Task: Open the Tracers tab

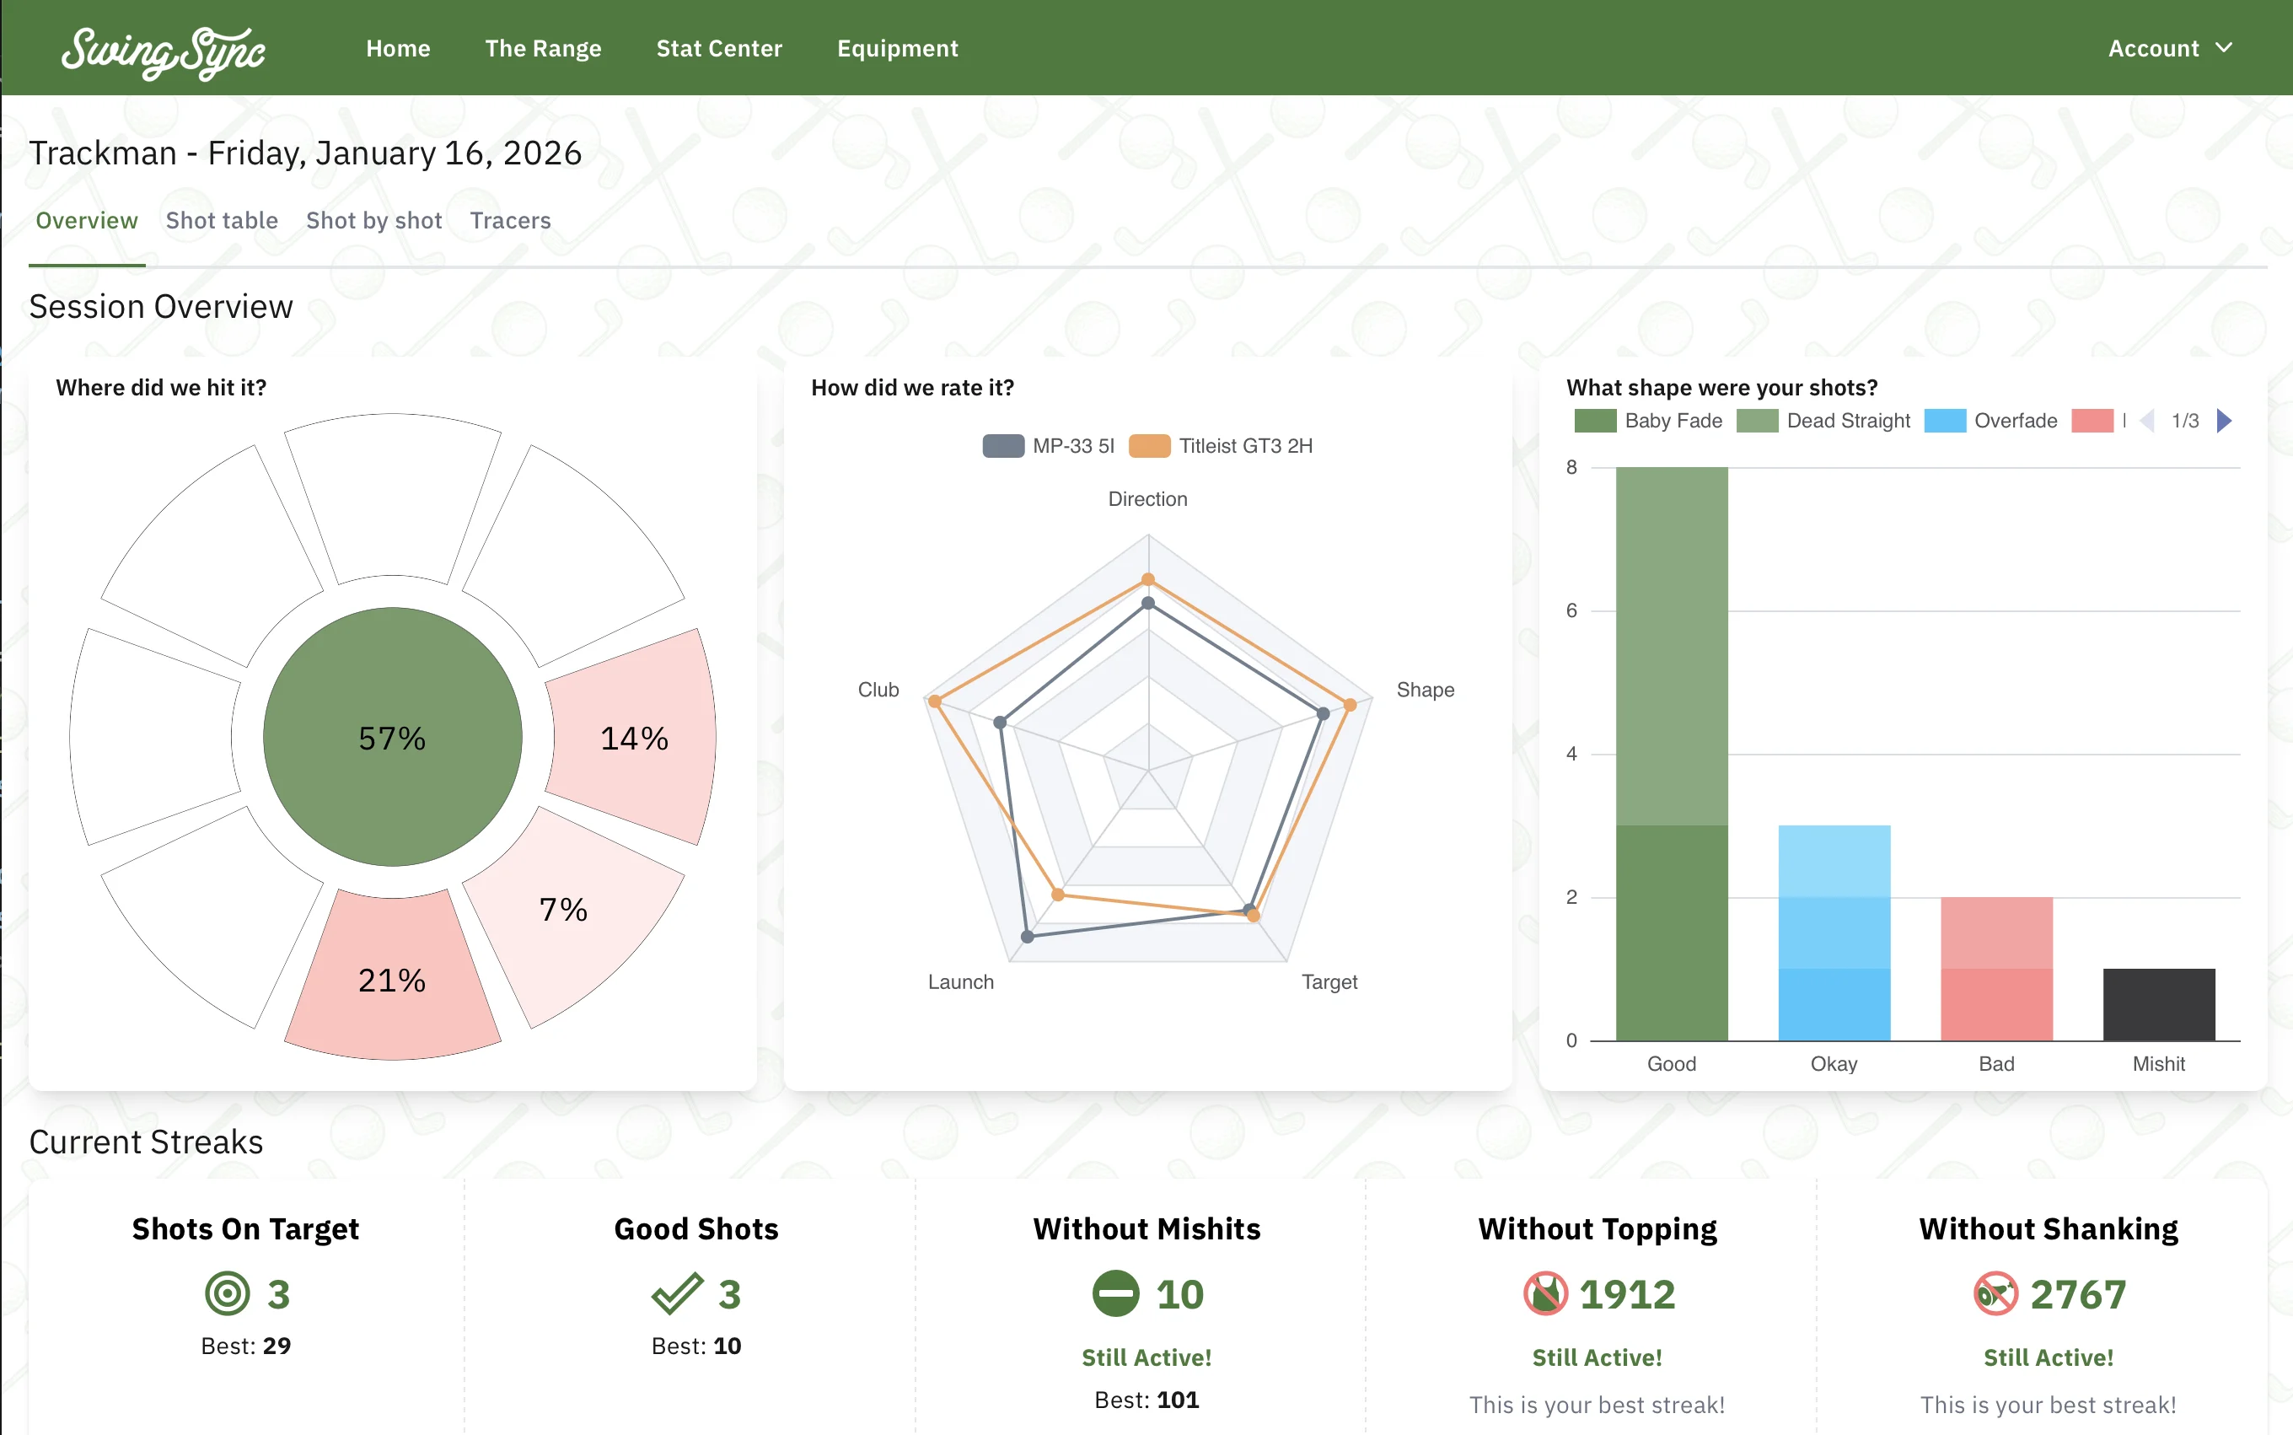Action: tap(510, 220)
